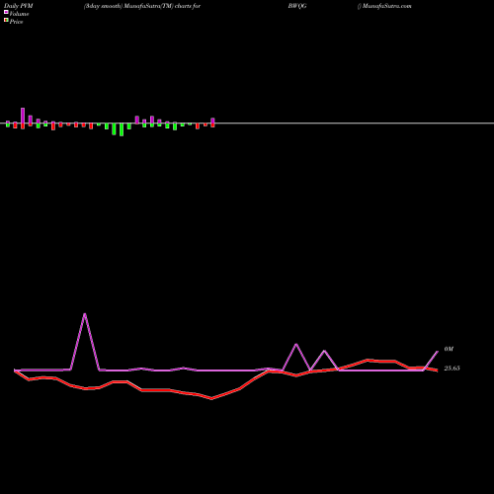Image resolution: width=494 pixels, height=494 pixels.
Task: Click the magenta Volume legend swatch
Action: [x=6, y=12]
